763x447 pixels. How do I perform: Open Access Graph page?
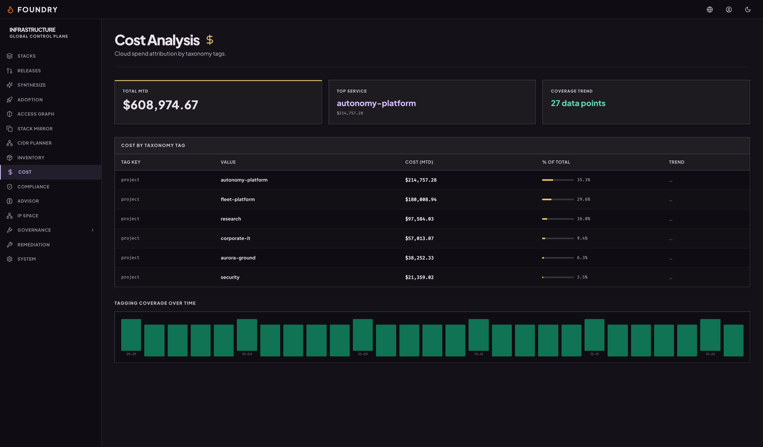tap(51, 114)
